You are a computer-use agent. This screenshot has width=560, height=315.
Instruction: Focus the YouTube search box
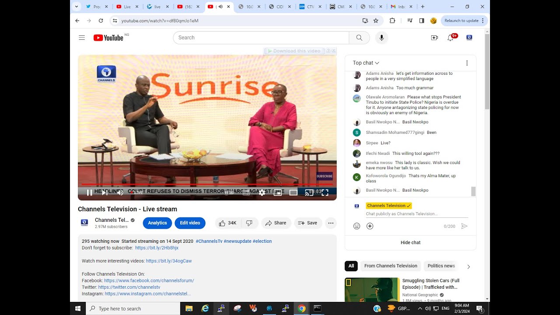(261, 38)
